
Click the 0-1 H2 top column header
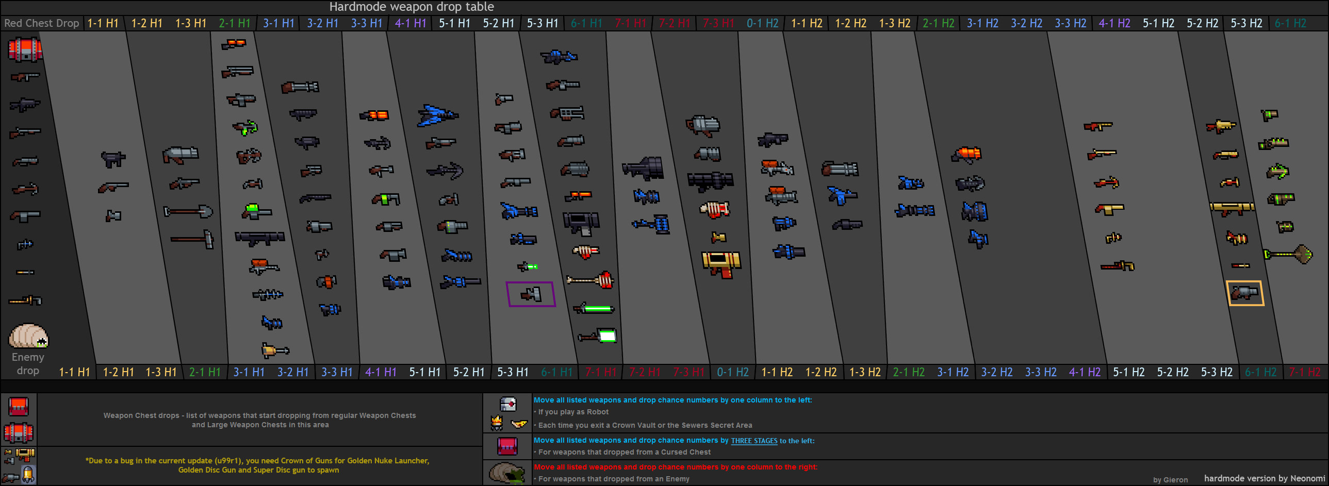tap(762, 24)
